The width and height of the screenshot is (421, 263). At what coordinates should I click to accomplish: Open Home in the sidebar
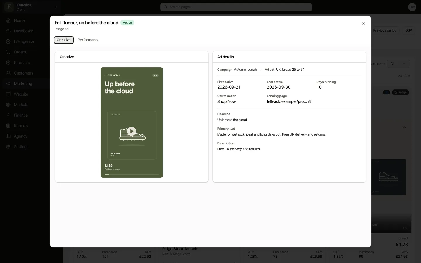coord(19,20)
